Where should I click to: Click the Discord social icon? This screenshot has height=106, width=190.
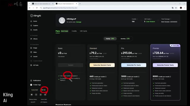coord(32,95)
